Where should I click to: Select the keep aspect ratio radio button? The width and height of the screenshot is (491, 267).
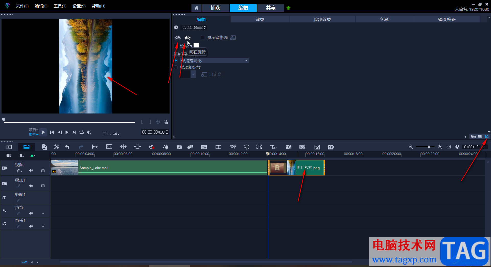pyautogui.click(x=176, y=61)
